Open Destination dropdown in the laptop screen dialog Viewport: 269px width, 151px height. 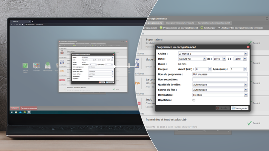tap(112, 77)
